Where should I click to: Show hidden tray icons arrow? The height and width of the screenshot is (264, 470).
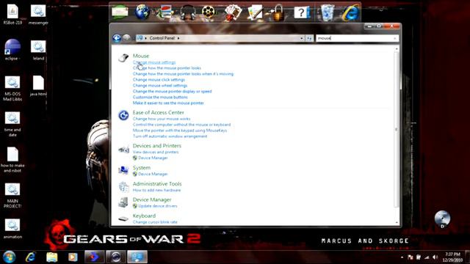(402, 257)
